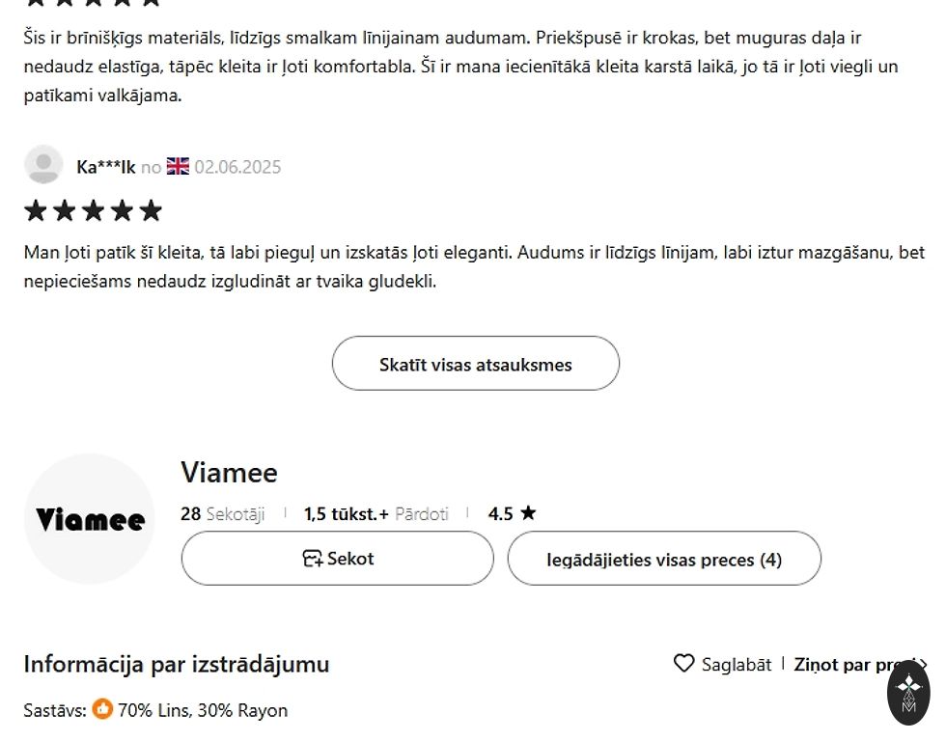Click Ka***lk reviewer avatar icon

[43, 165]
